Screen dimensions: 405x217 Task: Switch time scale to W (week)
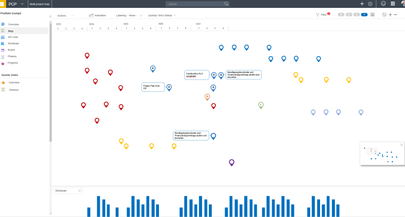click(341, 15)
